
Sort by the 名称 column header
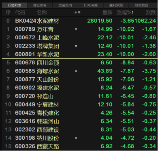[x=42, y=13]
